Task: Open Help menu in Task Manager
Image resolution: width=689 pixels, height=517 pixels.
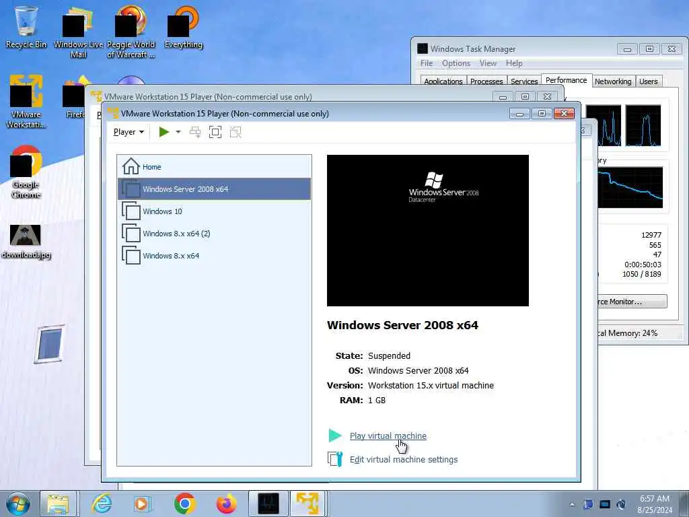Action: (x=514, y=63)
